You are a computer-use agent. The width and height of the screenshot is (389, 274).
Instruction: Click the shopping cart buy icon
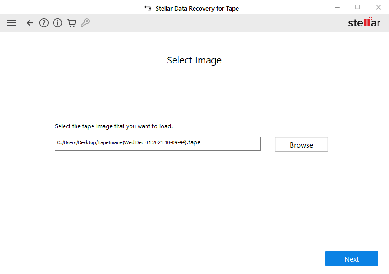tap(71, 23)
